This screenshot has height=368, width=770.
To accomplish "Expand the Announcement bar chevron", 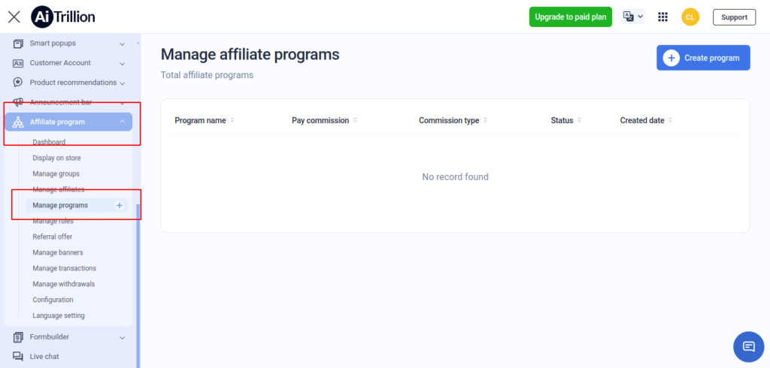I will (x=123, y=103).
